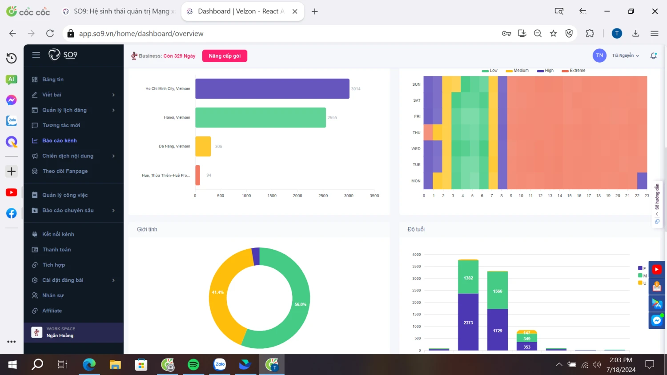Switch the Ngân Hoàng workspace
The image size is (667, 375).
click(73, 332)
